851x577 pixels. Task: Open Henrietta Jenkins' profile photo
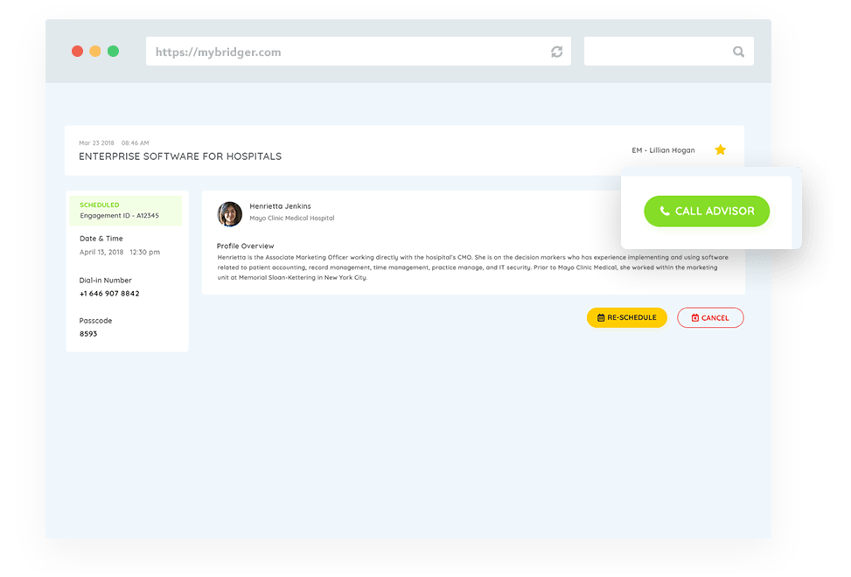[230, 214]
